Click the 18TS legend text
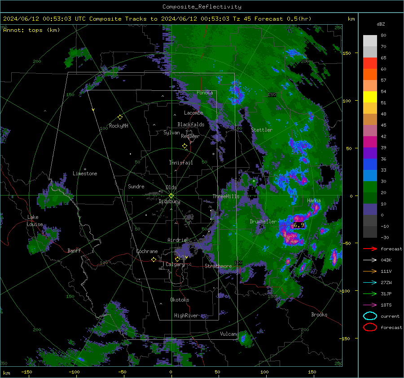The width and height of the screenshot is (404, 378). pos(386,305)
